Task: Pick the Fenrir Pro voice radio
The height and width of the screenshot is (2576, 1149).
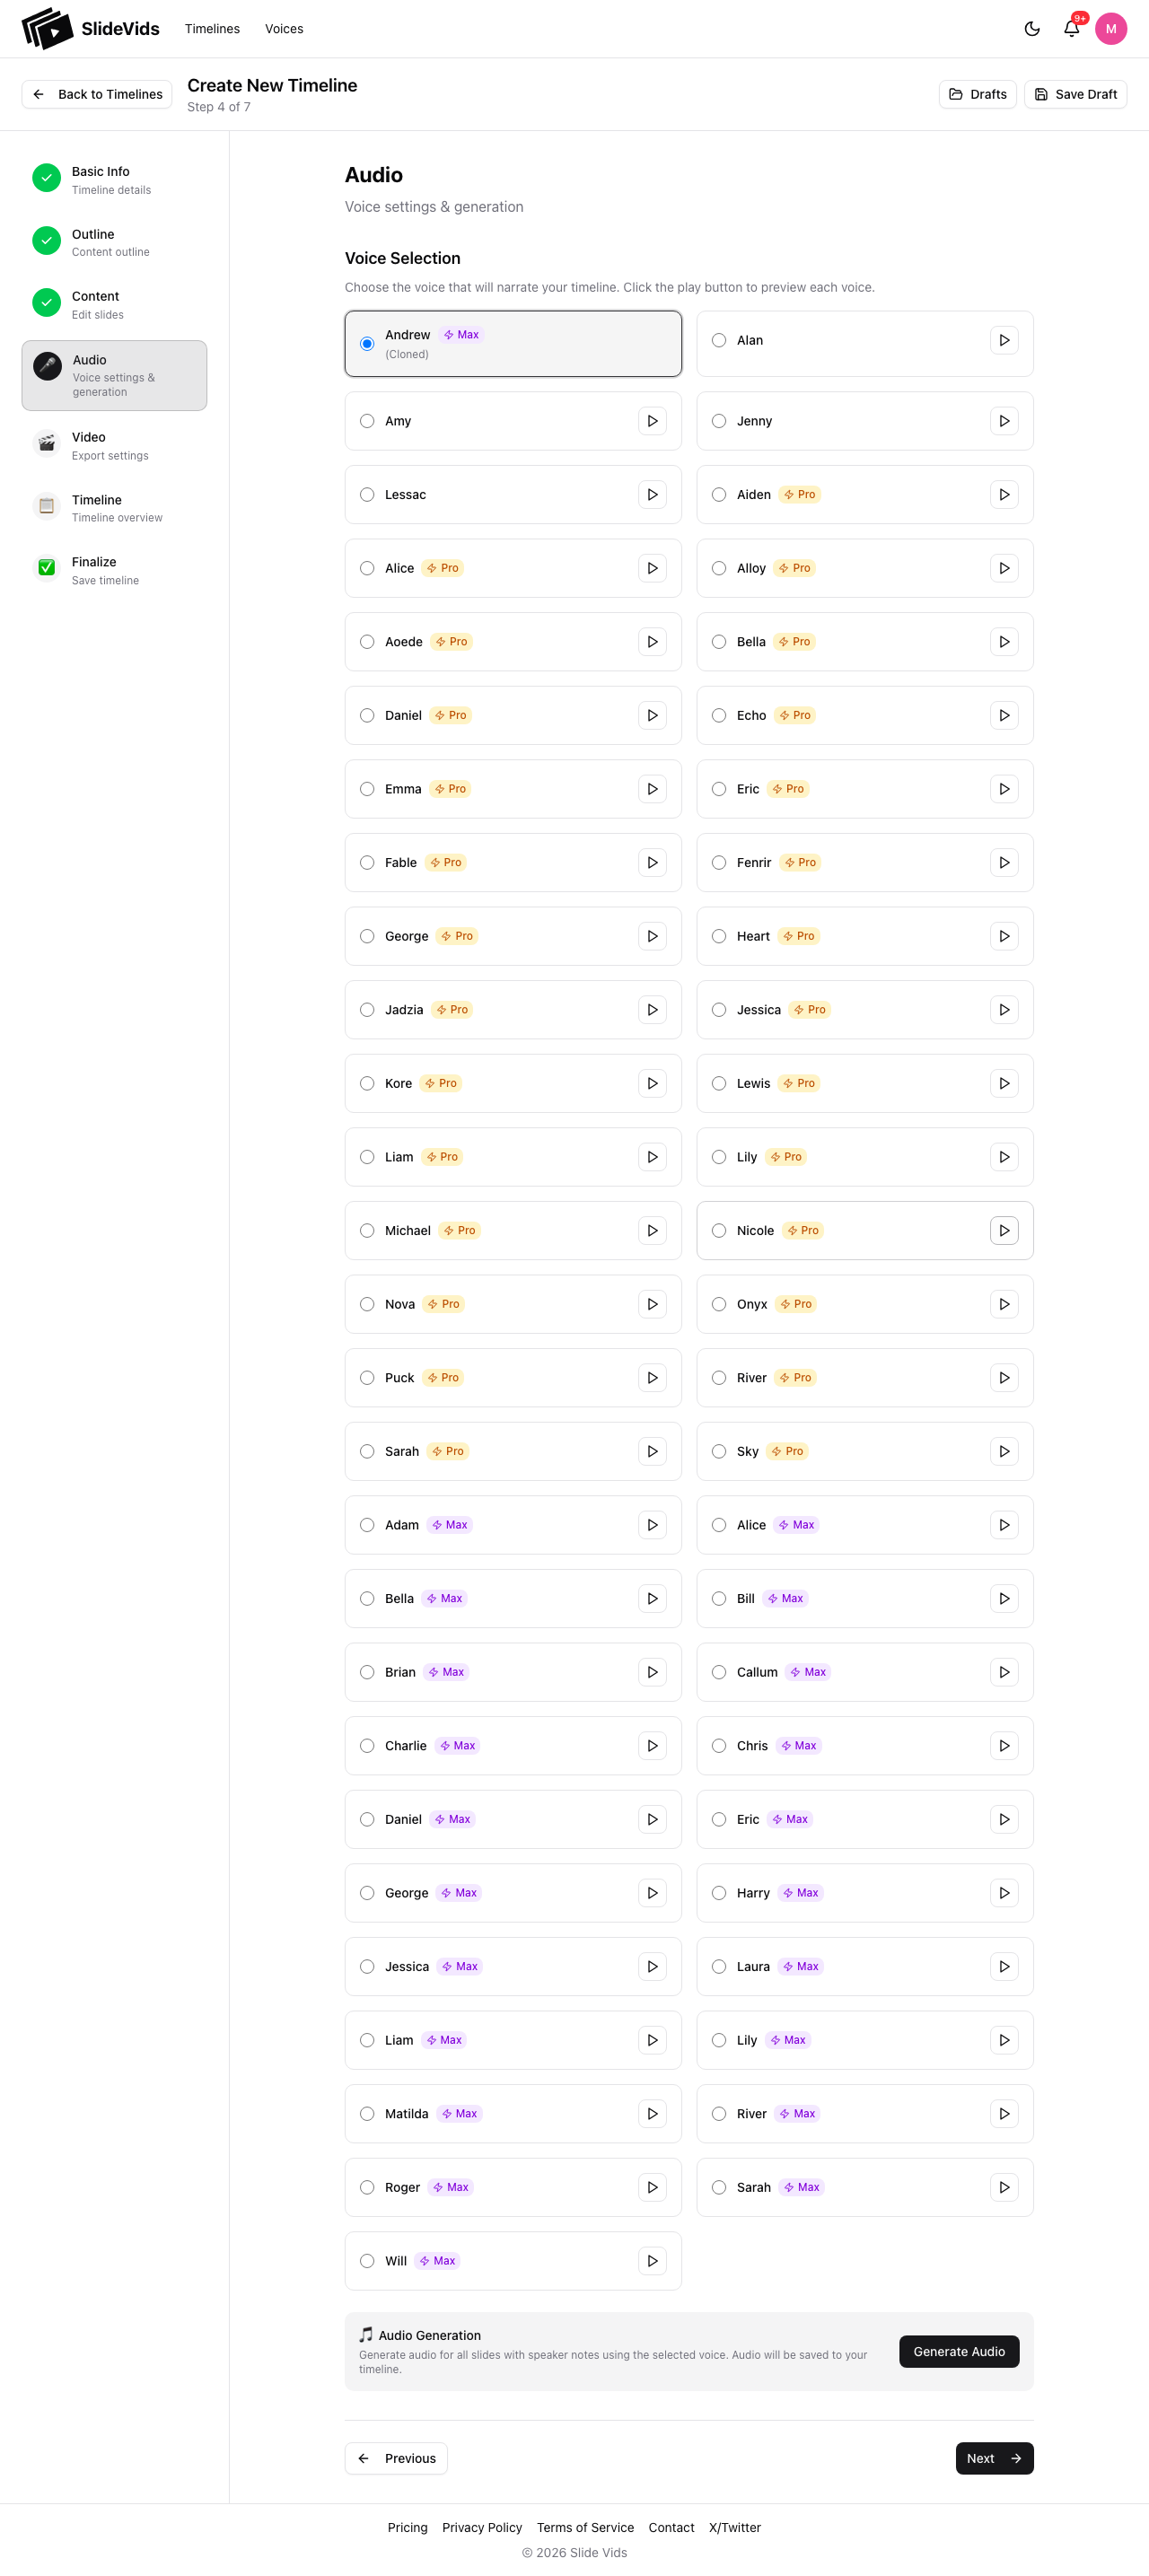Action: (719, 863)
